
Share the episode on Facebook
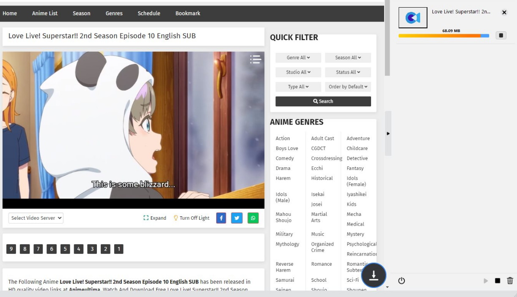(221, 218)
